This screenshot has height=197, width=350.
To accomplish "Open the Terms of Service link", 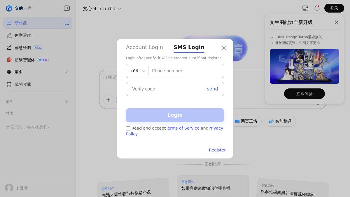I will tap(183, 128).
